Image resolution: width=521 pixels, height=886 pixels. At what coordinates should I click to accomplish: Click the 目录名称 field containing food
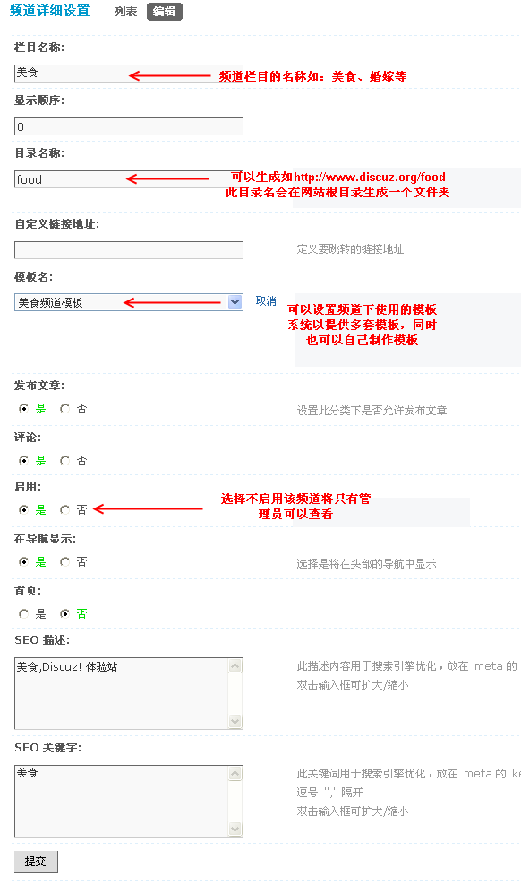pyautogui.click(x=129, y=179)
